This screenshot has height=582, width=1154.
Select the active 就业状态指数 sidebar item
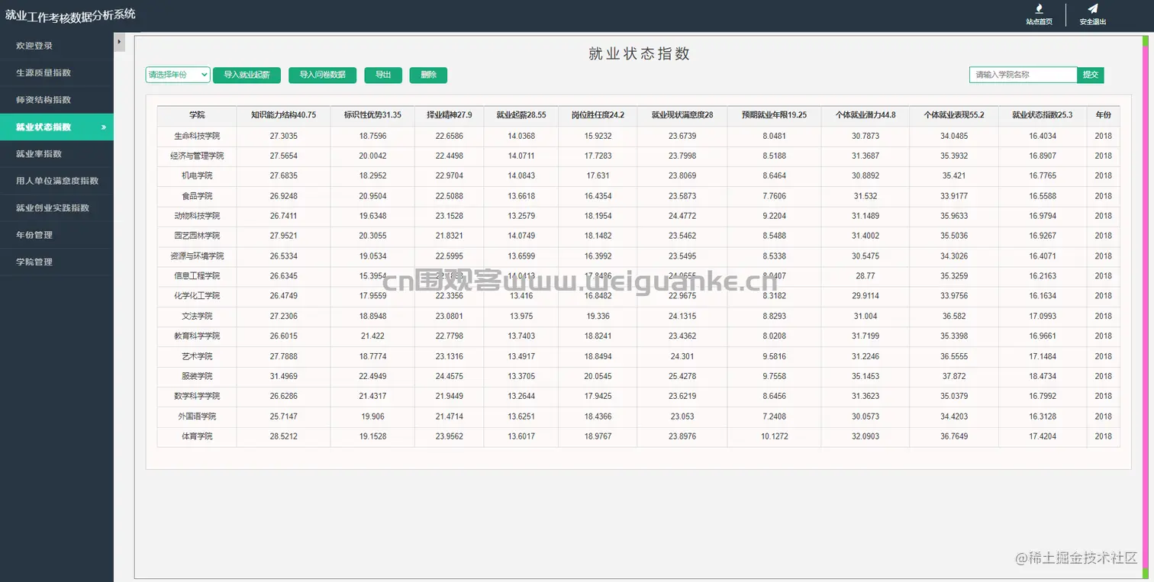pyautogui.click(x=56, y=127)
